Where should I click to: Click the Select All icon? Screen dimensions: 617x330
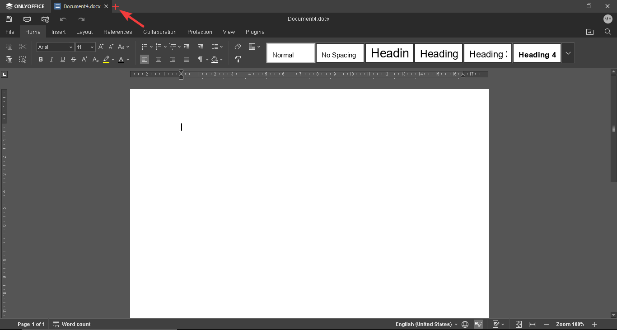(23, 59)
